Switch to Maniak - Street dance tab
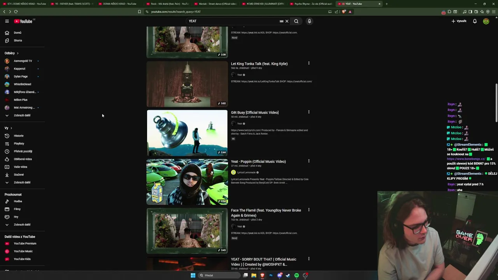This screenshot has height=280, width=498. pyautogui.click(x=215, y=4)
